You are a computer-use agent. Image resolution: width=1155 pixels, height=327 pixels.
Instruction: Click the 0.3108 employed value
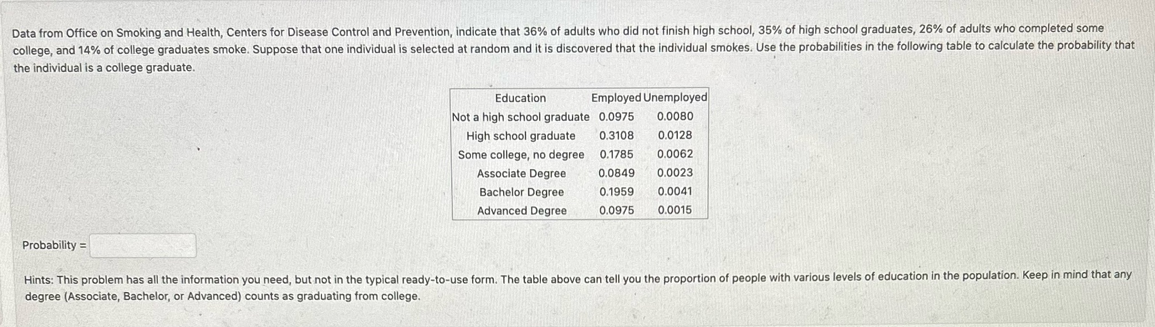(616, 135)
